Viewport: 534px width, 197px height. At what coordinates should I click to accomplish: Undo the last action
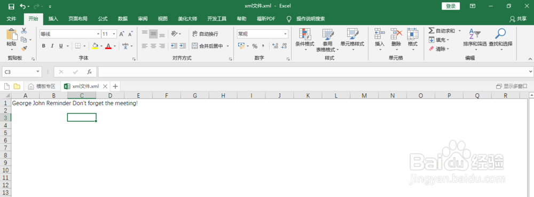coord(23,6)
